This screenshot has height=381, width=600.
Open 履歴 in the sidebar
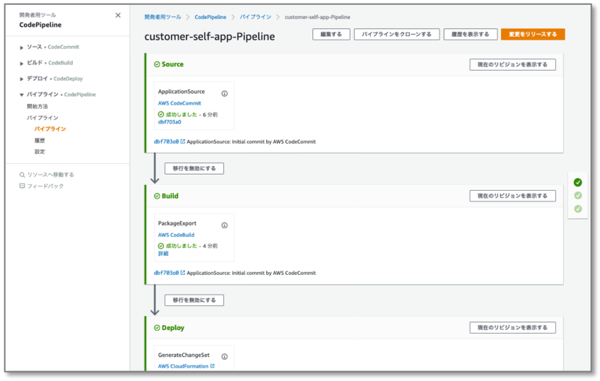coord(40,141)
